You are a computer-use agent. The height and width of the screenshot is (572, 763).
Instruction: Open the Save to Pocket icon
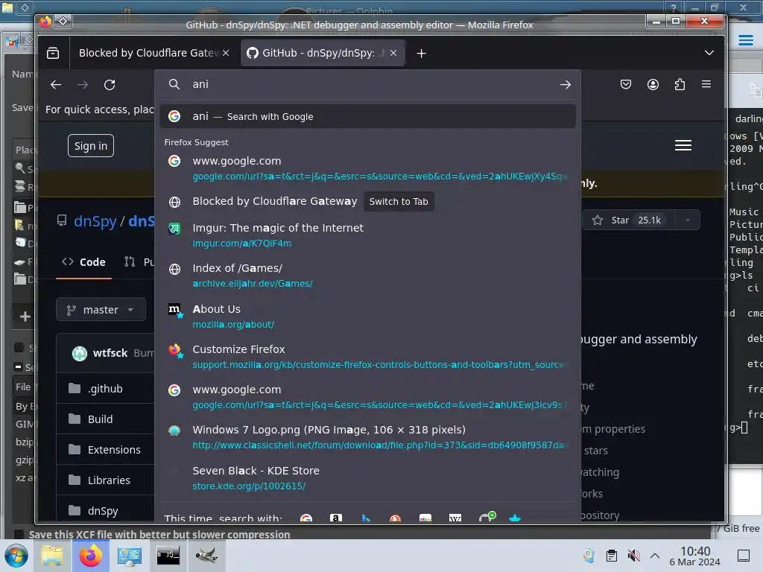[x=626, y=85]
